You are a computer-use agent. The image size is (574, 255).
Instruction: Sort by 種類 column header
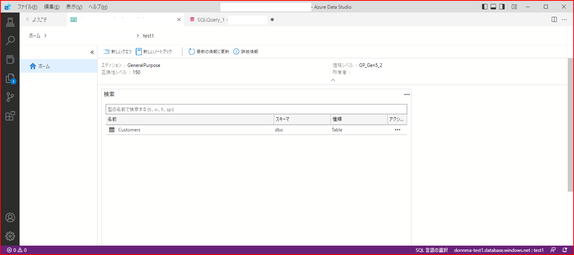tap(359, 119)
